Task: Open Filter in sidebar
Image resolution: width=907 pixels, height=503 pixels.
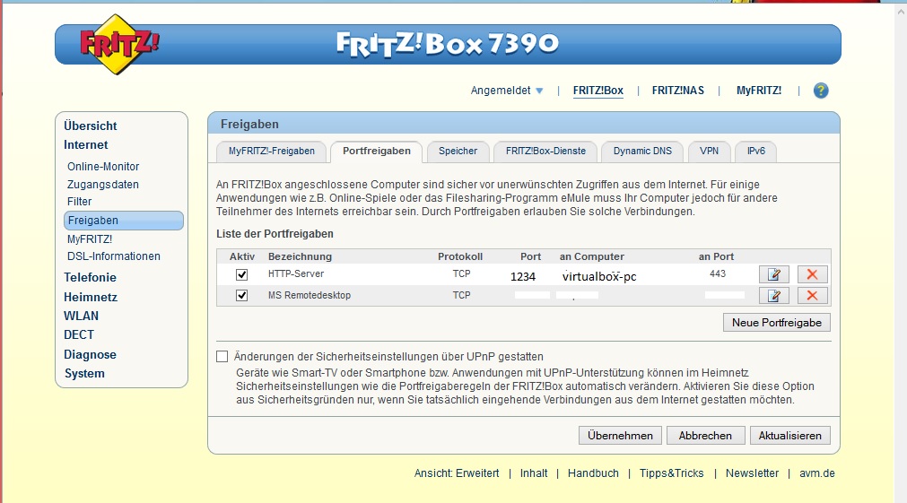Action: (79, 202)
